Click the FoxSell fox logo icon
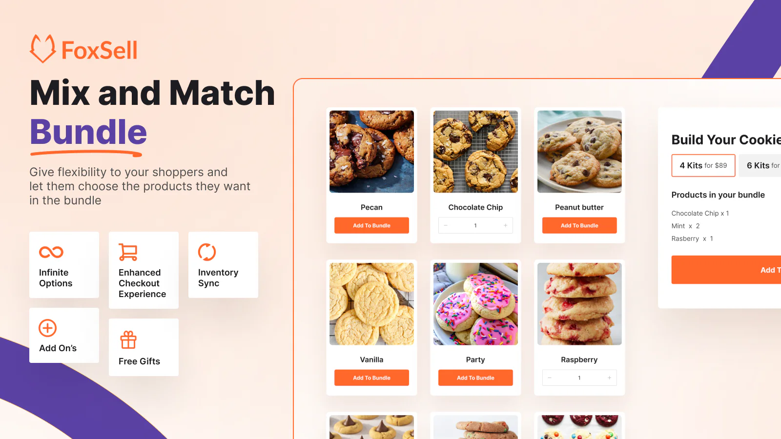781x439 pixels. [43, 49]
